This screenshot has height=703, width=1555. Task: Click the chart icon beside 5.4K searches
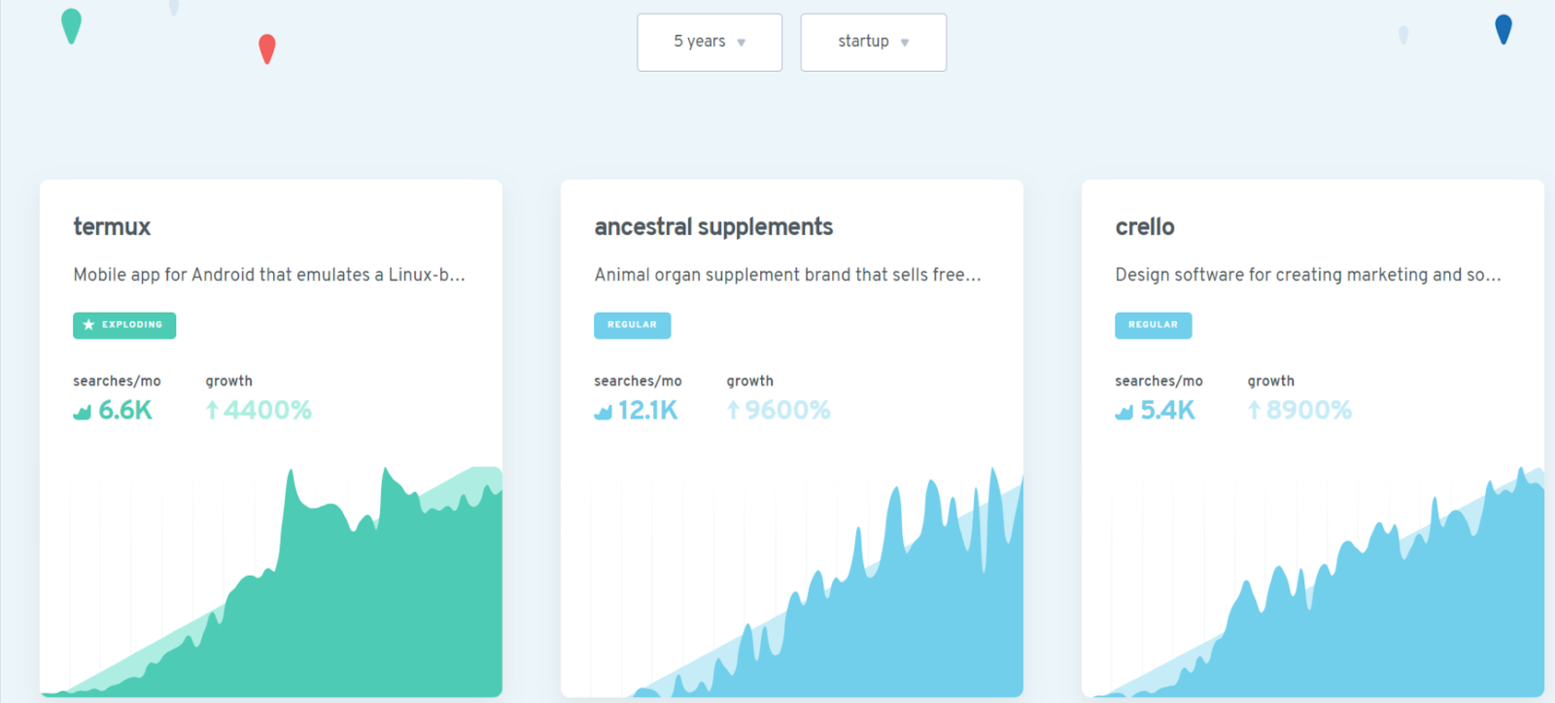[x=1123, y=412]
